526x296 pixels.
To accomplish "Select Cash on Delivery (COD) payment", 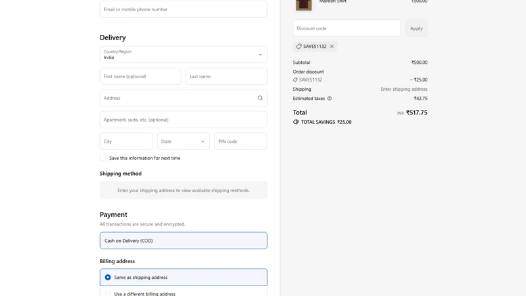I will [183, 240].
